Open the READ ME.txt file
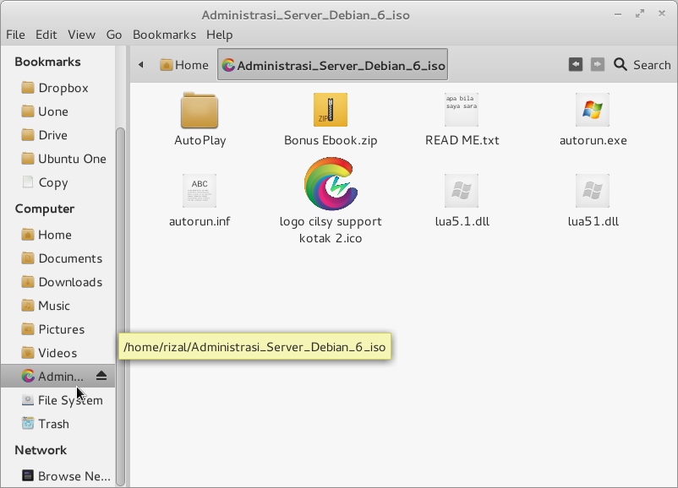 tap(462, 111)
